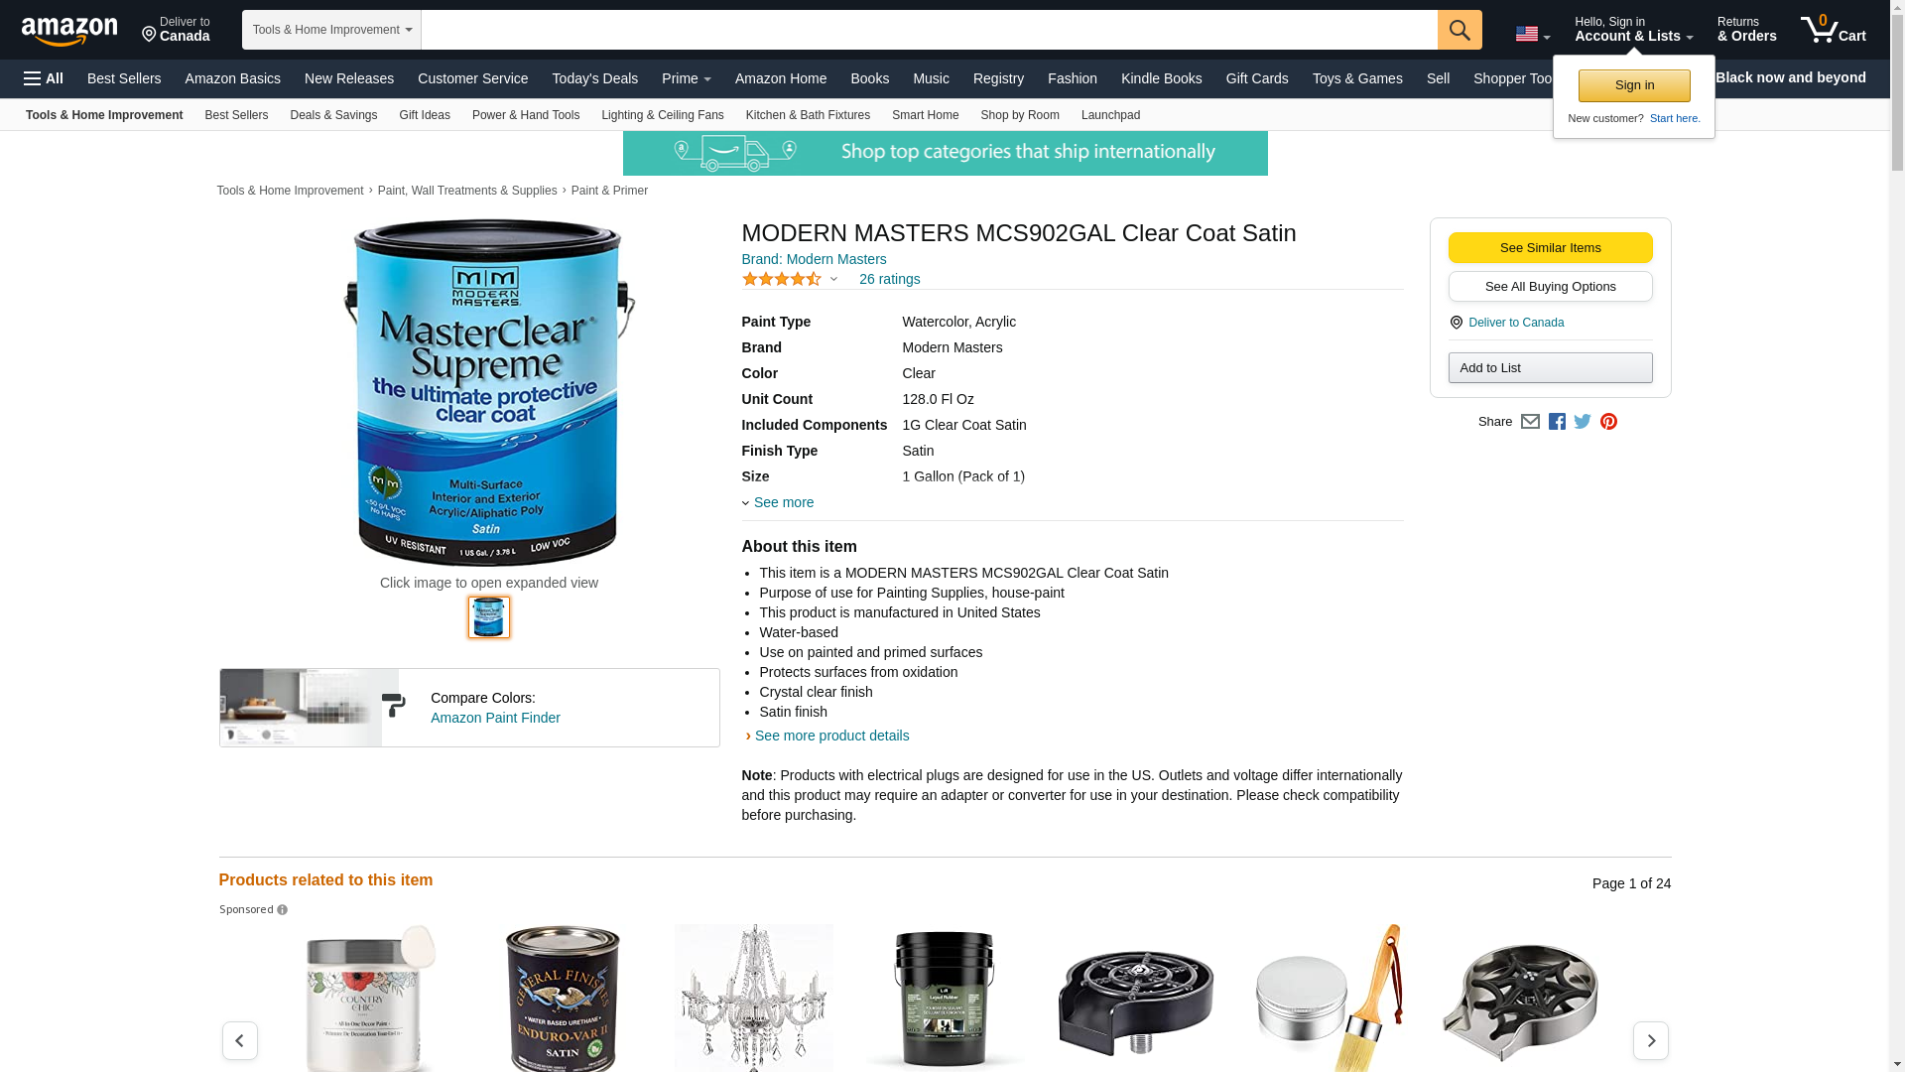Click Add to List button
This screenshot has height=1072, width=1905.
pos(1550,368)
